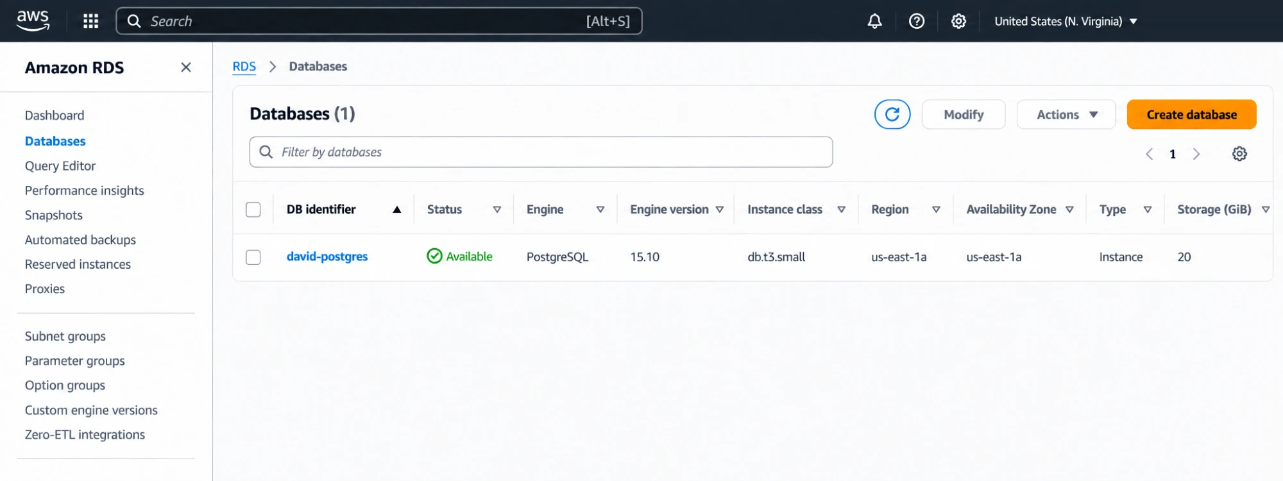
Task: Sort by Engine column arrow
Action: (x=600, y=210)
